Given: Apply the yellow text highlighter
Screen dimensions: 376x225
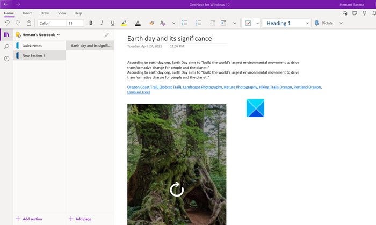Looking at the screenshot, I should (124, 23).
